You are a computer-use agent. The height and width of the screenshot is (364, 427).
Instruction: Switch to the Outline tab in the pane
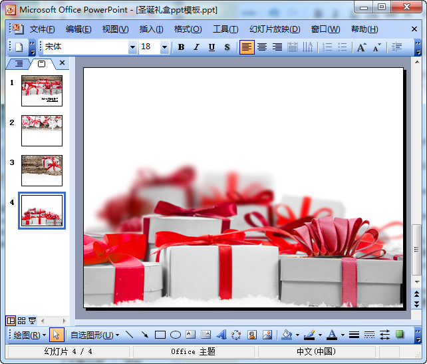pos(19,64)
